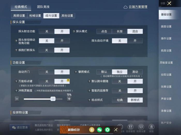Open the 儿童隐私保护指引 link

click(x=44, y=130)
